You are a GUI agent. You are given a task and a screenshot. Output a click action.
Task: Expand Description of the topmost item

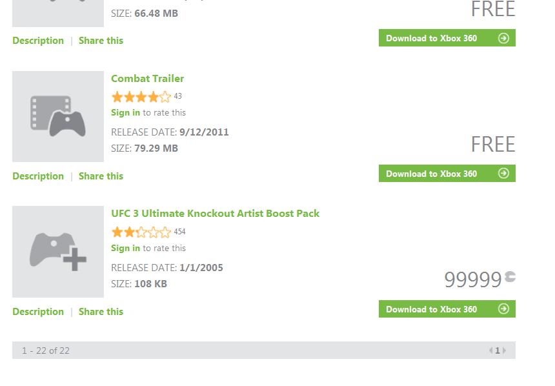point(38,41)
